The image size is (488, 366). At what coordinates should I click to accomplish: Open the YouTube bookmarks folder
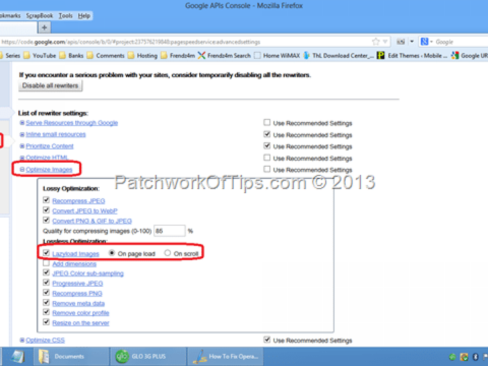tap(40, 56)
